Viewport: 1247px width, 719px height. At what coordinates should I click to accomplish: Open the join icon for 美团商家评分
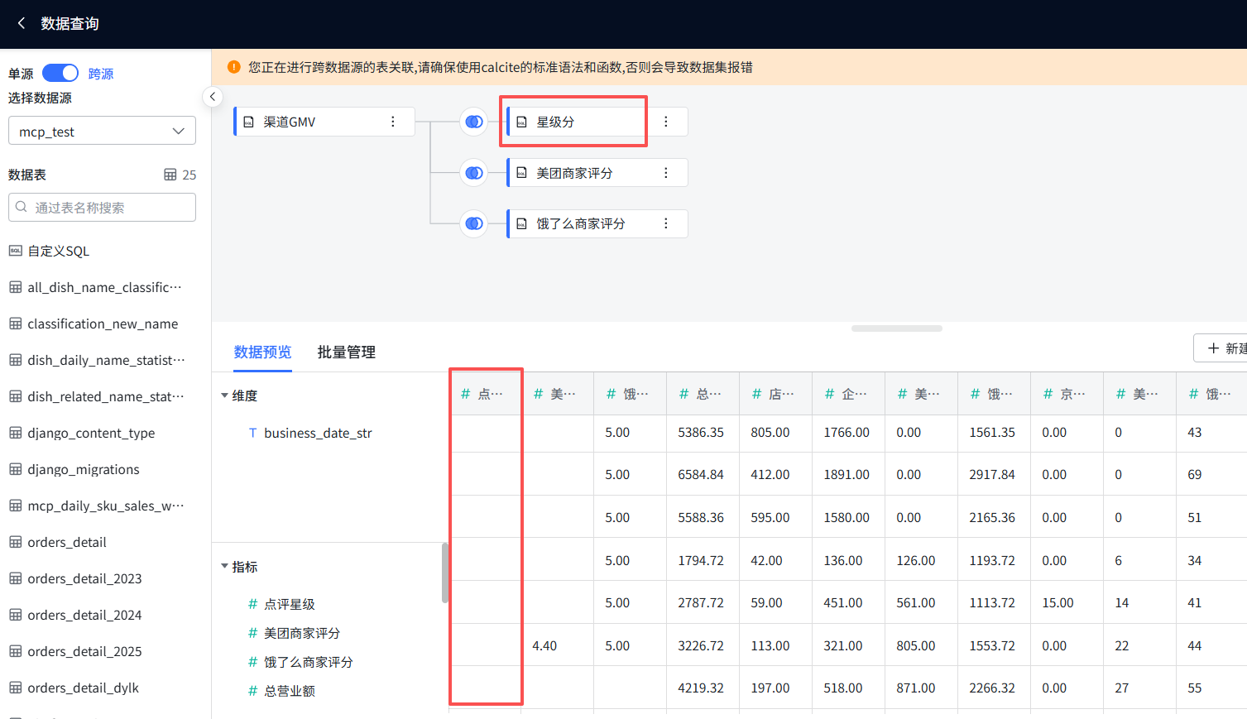coord(474,173)
